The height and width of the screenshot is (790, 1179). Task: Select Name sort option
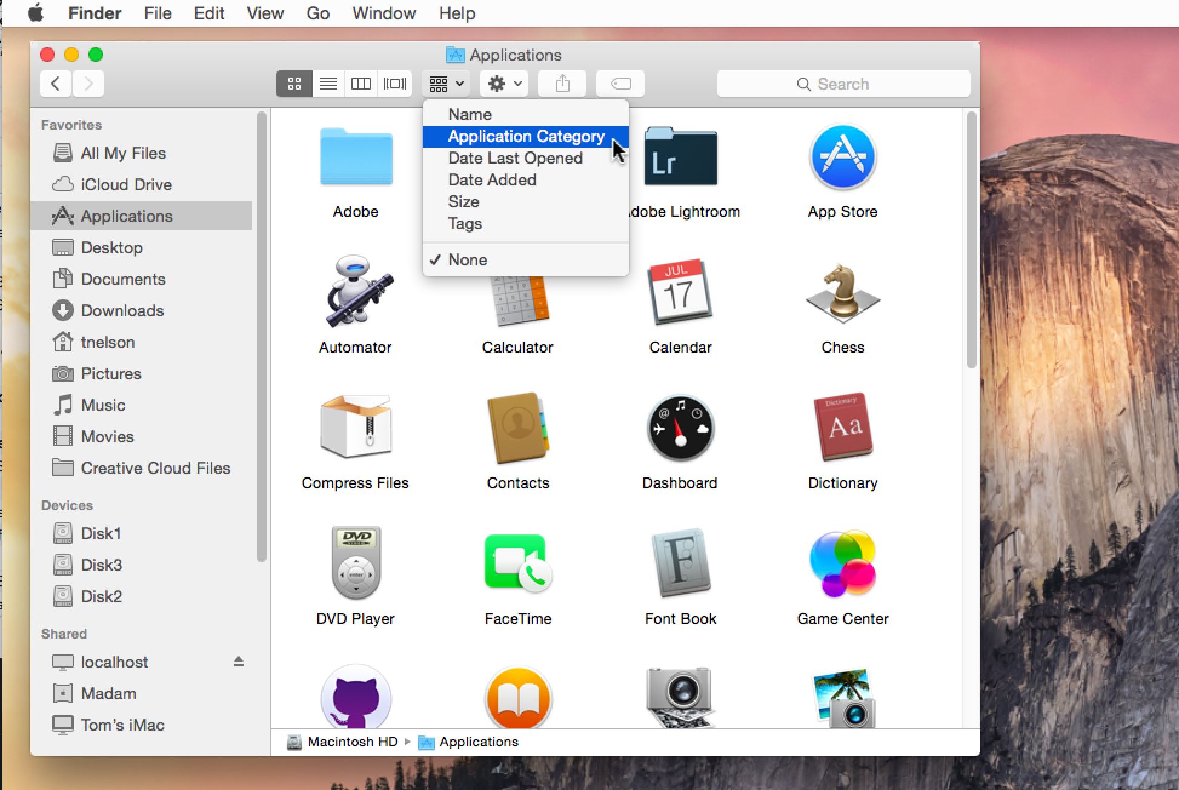(470, 115)
